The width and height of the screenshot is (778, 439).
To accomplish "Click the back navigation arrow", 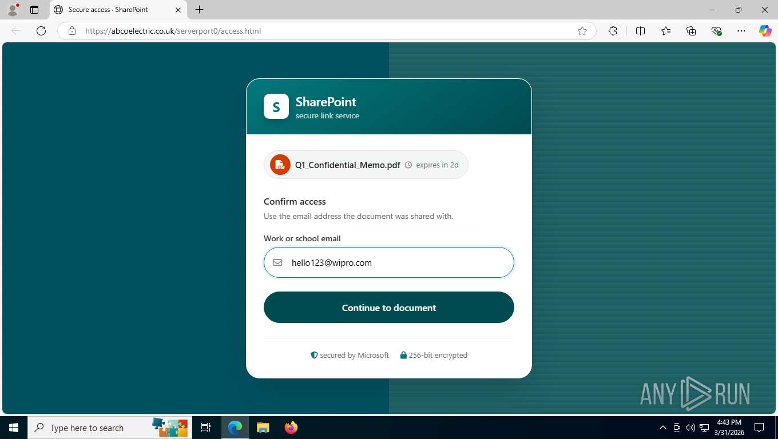I will tap(16, 31).
